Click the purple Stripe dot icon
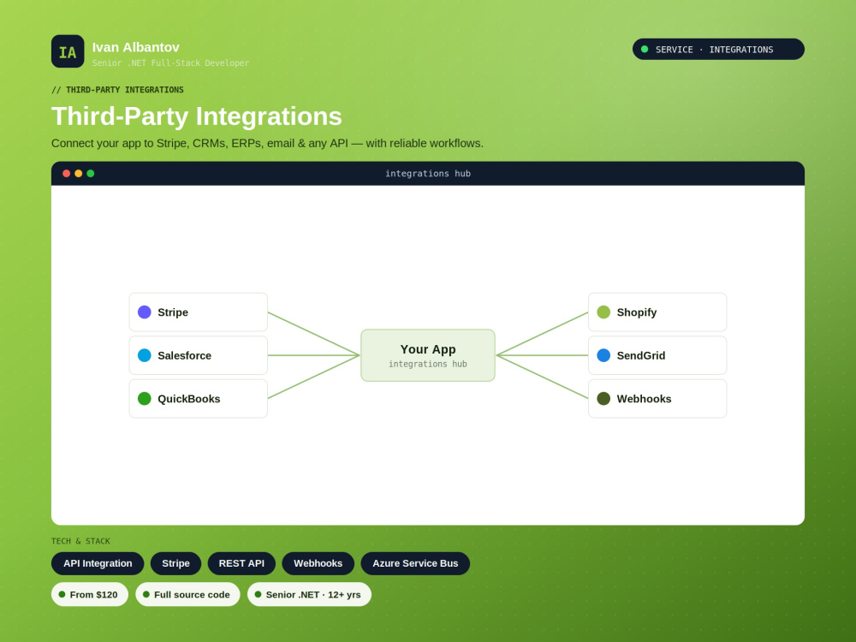This screenshot has width=856, height=642. tap(144, 312)
